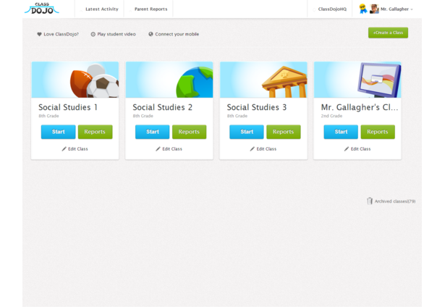Image resolution: width=445 pixels, height=307 pixels.
Task: Click the Mr. Gallagher's Cl... class title
Action: (x=360, y=107)
